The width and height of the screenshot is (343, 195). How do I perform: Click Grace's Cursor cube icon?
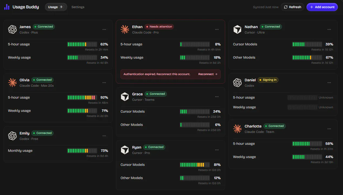pyautogui.click(x=125, y=97)
